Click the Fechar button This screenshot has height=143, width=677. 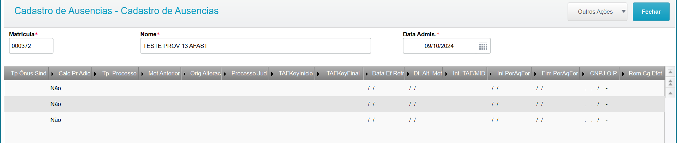[x=651, y=12]
